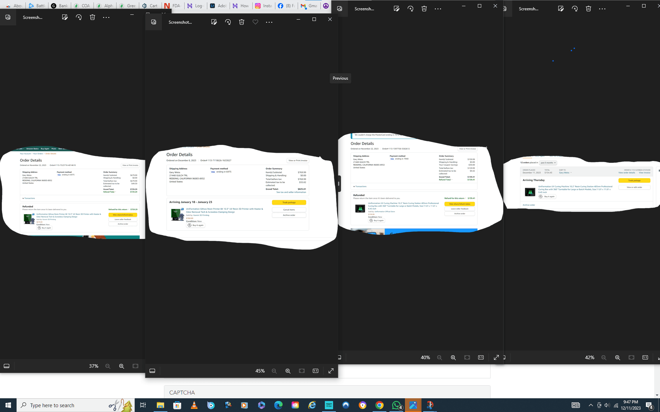Open Photos gallery icon left of Screenshot... title

[154, 22]
